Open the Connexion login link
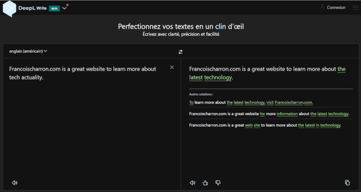Screen dimensions: 361x192 [336, 8]
